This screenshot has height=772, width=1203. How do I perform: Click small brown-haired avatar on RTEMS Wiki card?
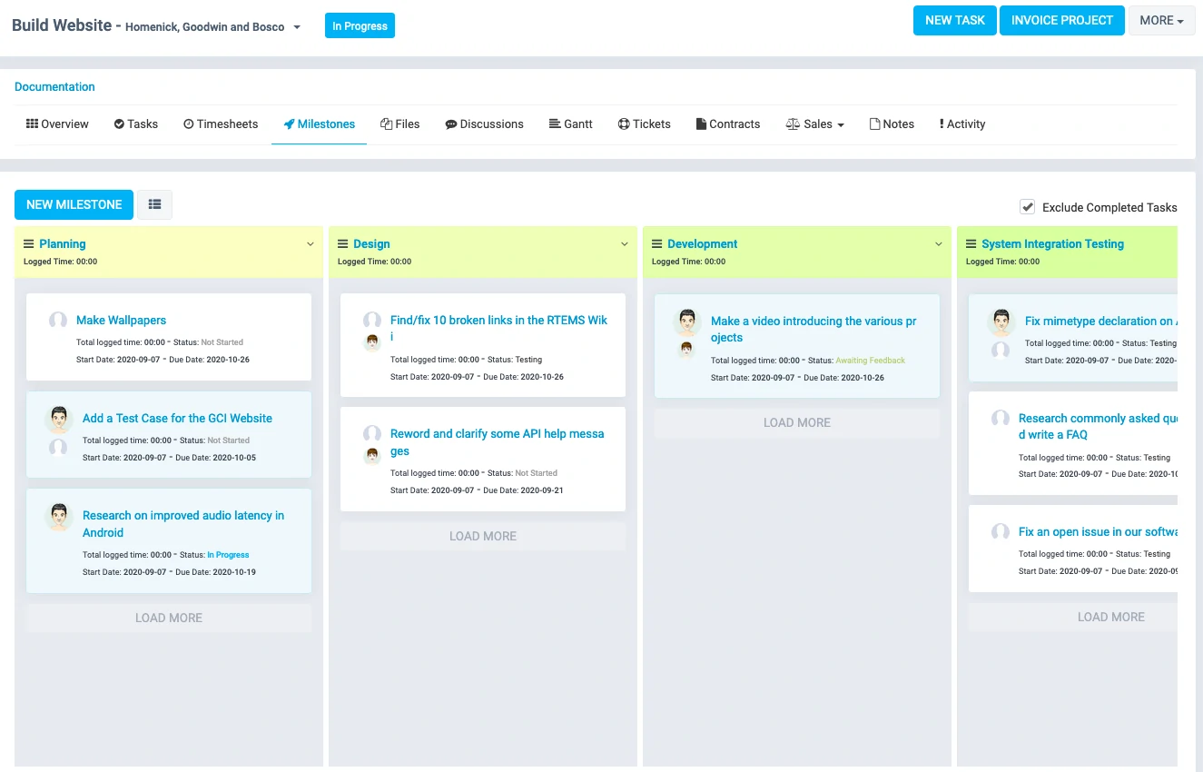pyautogui.click(x=372, y=342)
